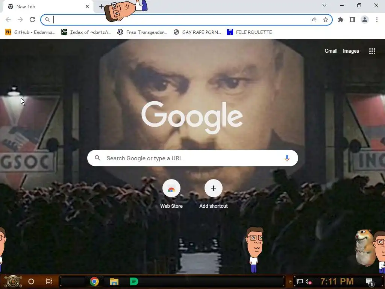Open the Extensions puzzle icon
Image resolution: width=385 pixels, height=289 pixels.
[341, 20]
